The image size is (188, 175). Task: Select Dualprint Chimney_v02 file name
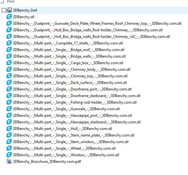pos(91,37)
